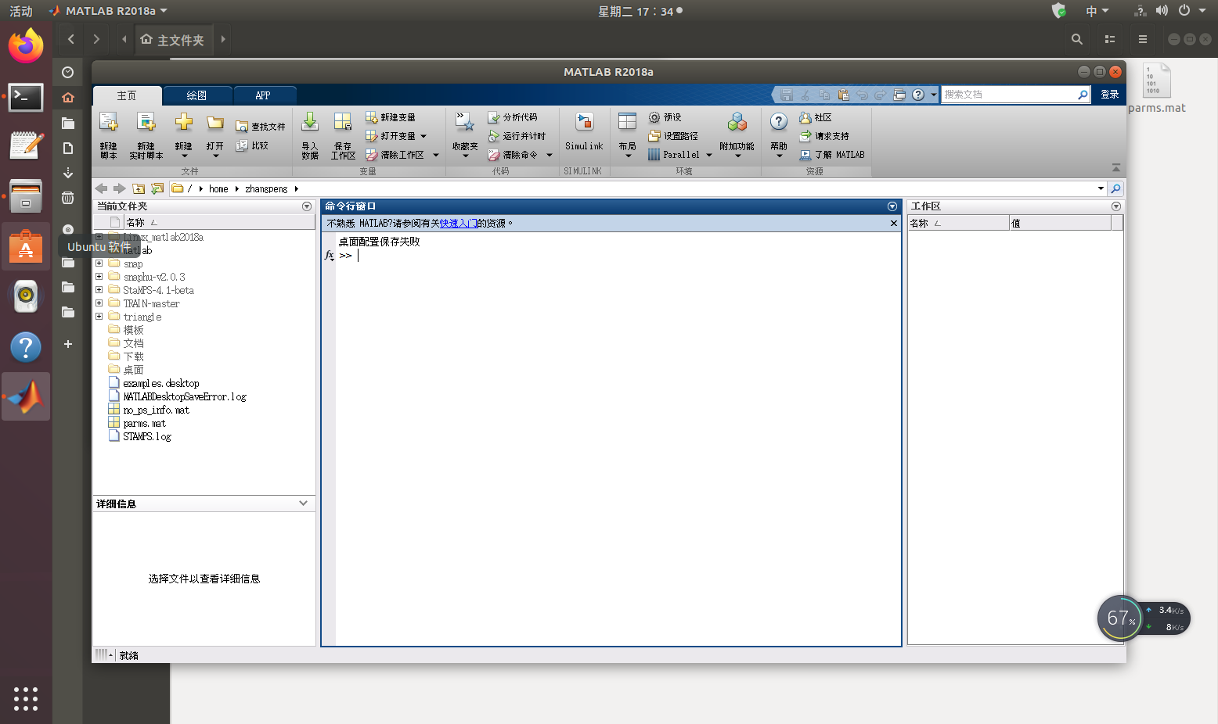
Task: Click 社区 (Community)
Action: tap(816, 117)
